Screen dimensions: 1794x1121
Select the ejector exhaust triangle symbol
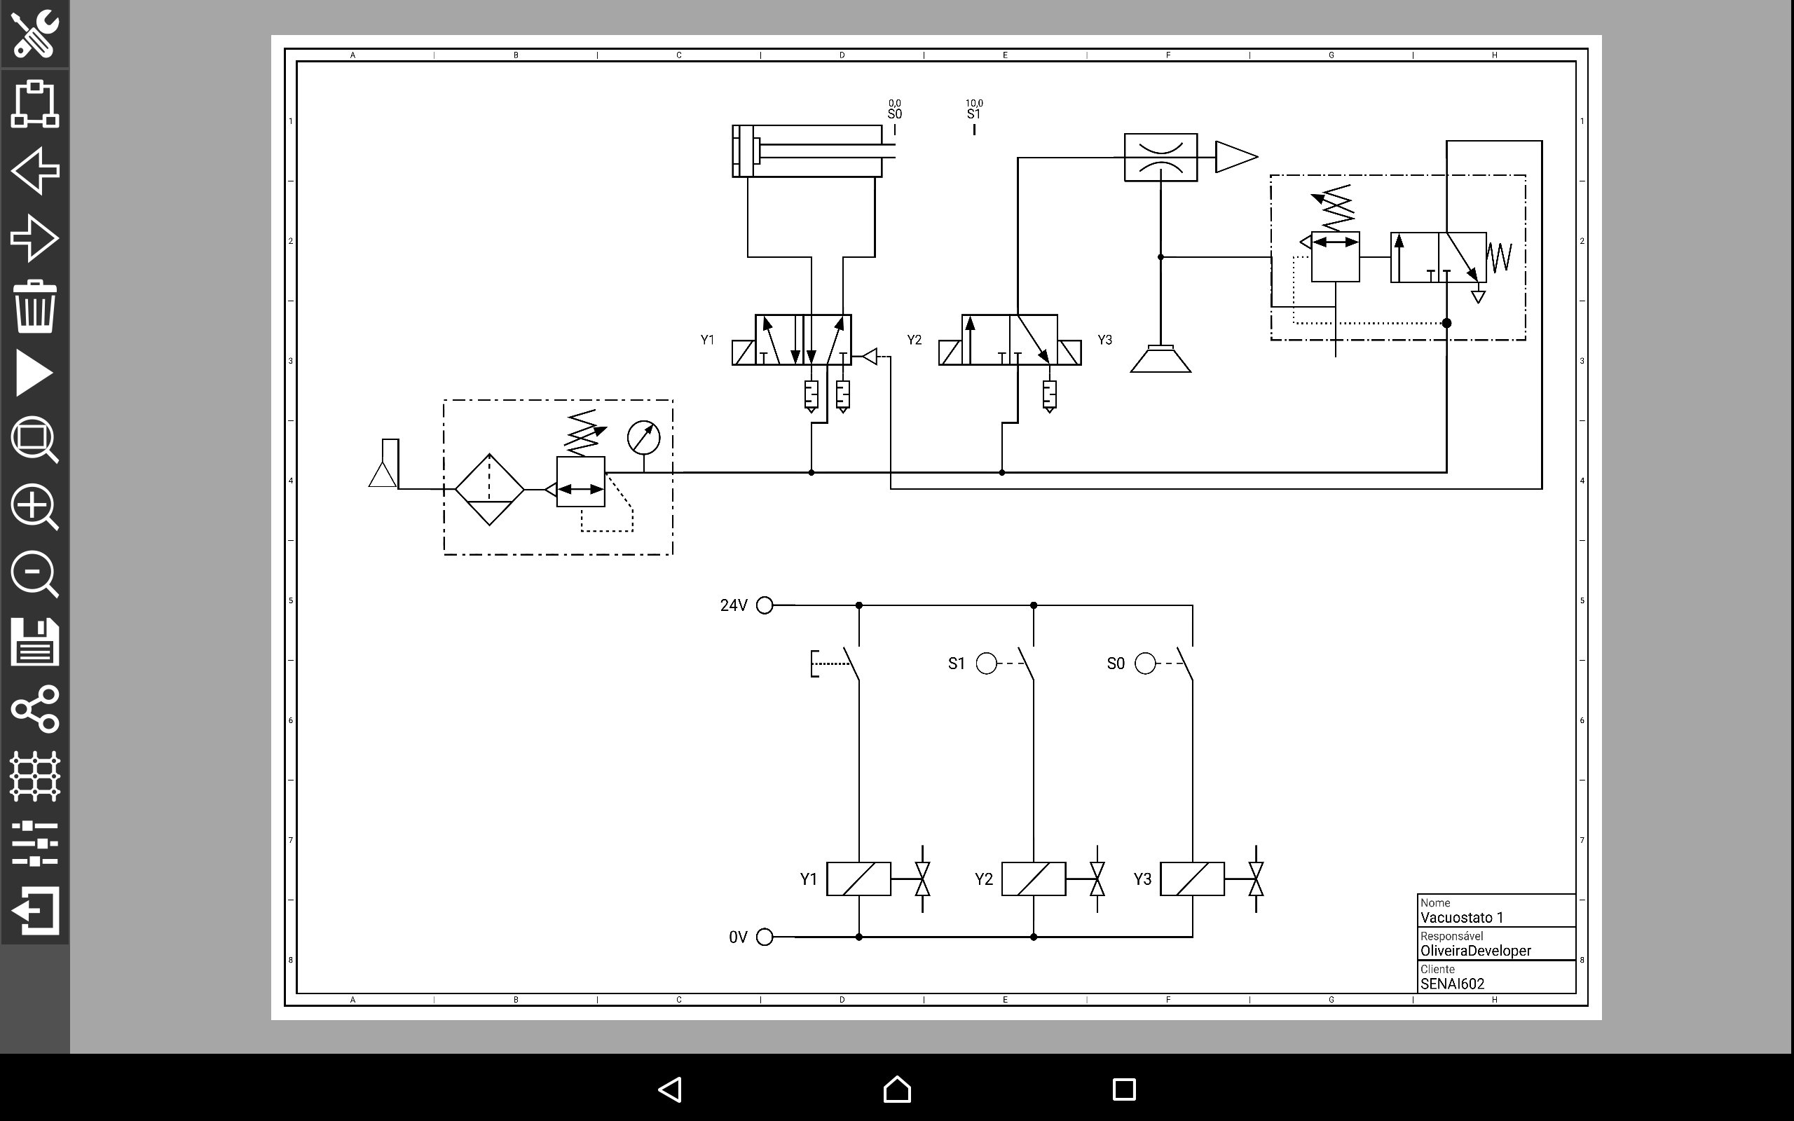pos(1235,157)
